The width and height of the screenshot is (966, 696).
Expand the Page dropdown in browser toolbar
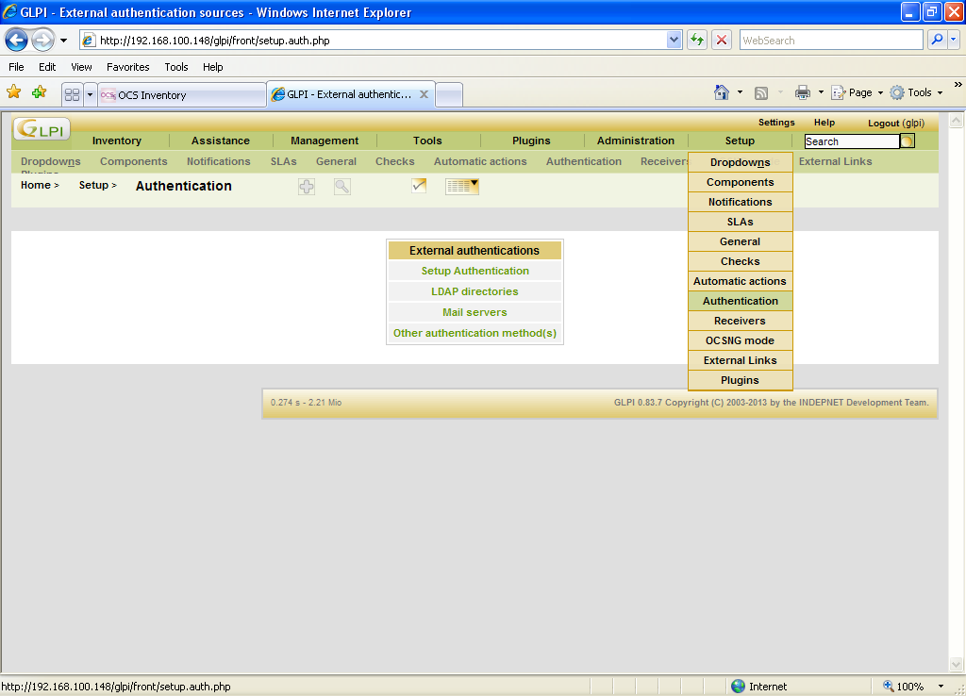tap(855, 91)
